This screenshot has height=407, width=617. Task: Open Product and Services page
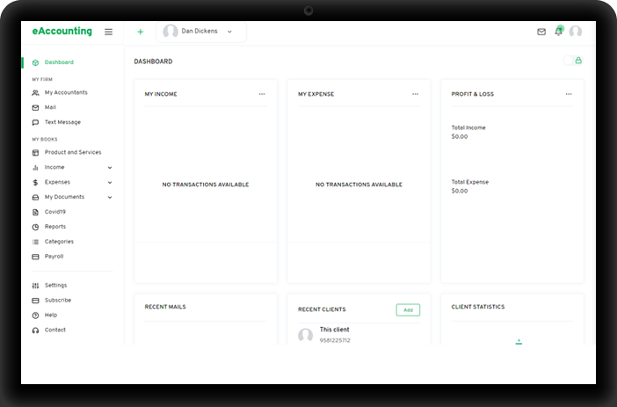73,152
